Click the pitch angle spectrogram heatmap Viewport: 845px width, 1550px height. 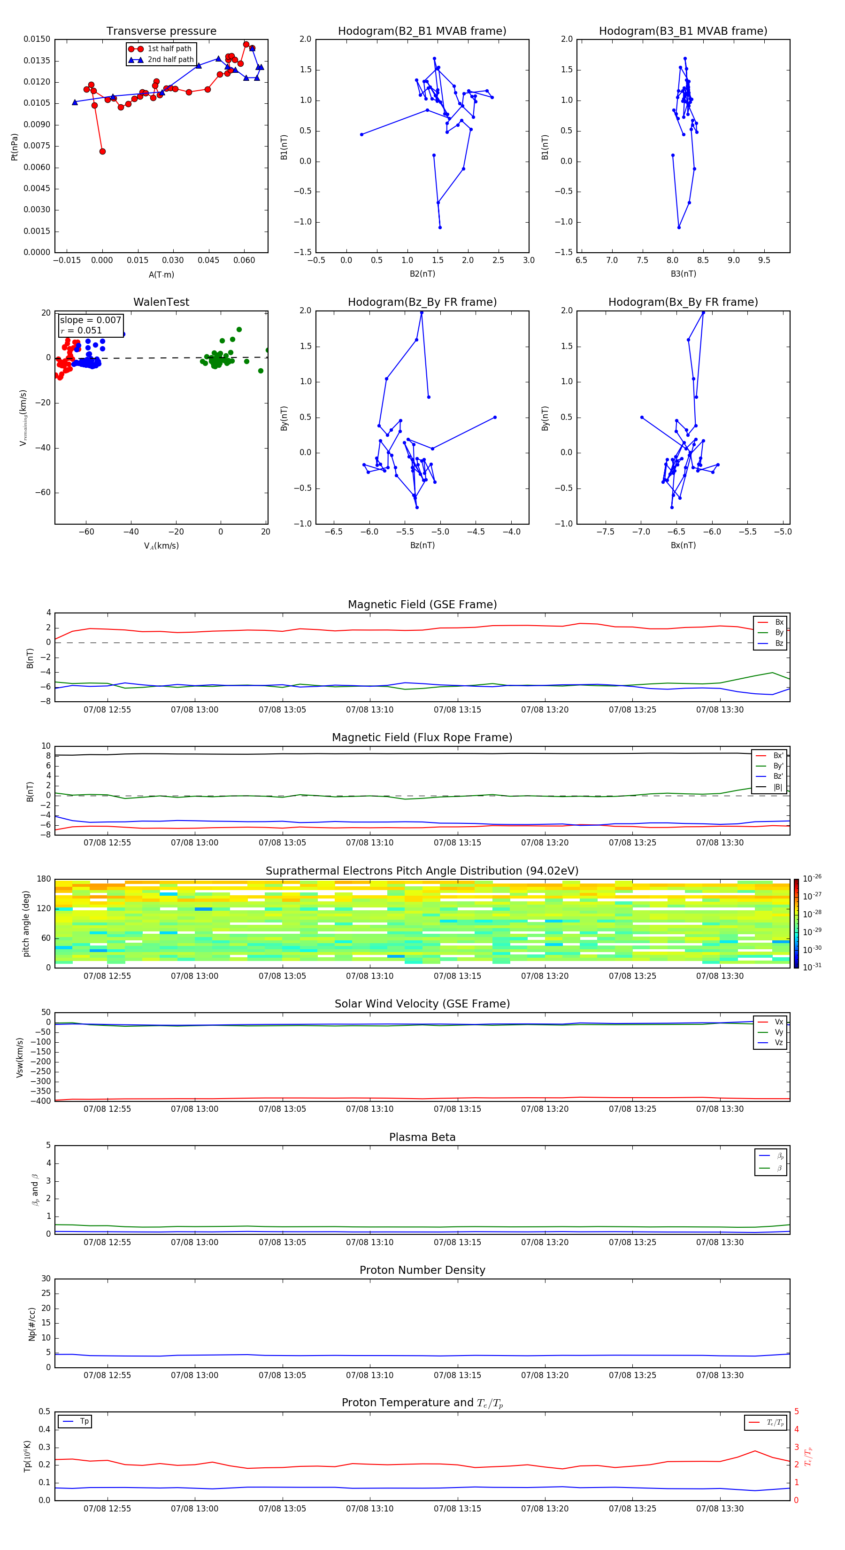point(422,923)
